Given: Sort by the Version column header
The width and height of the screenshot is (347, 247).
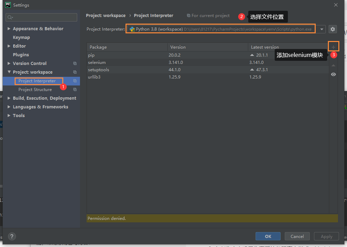Looking at the screenshot, I should (208, 47).
